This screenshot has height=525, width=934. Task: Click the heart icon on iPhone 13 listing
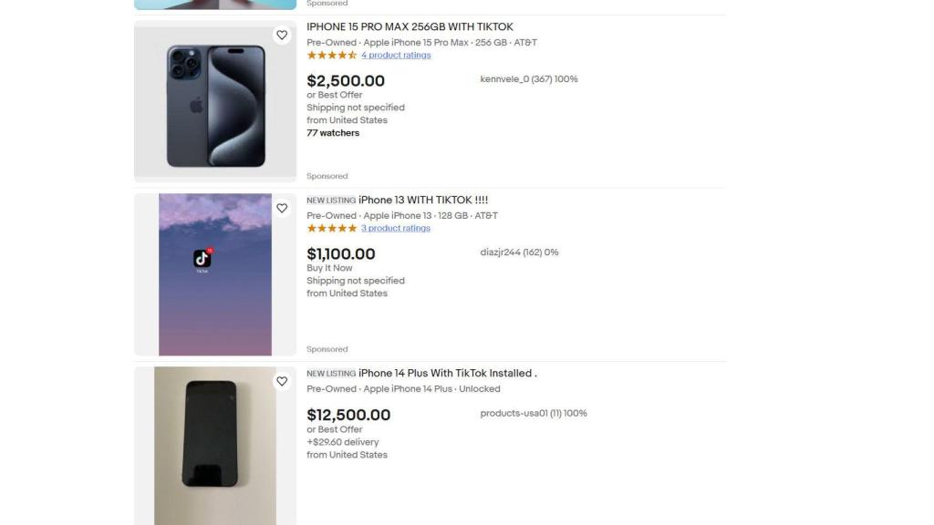tap(282, 208)
